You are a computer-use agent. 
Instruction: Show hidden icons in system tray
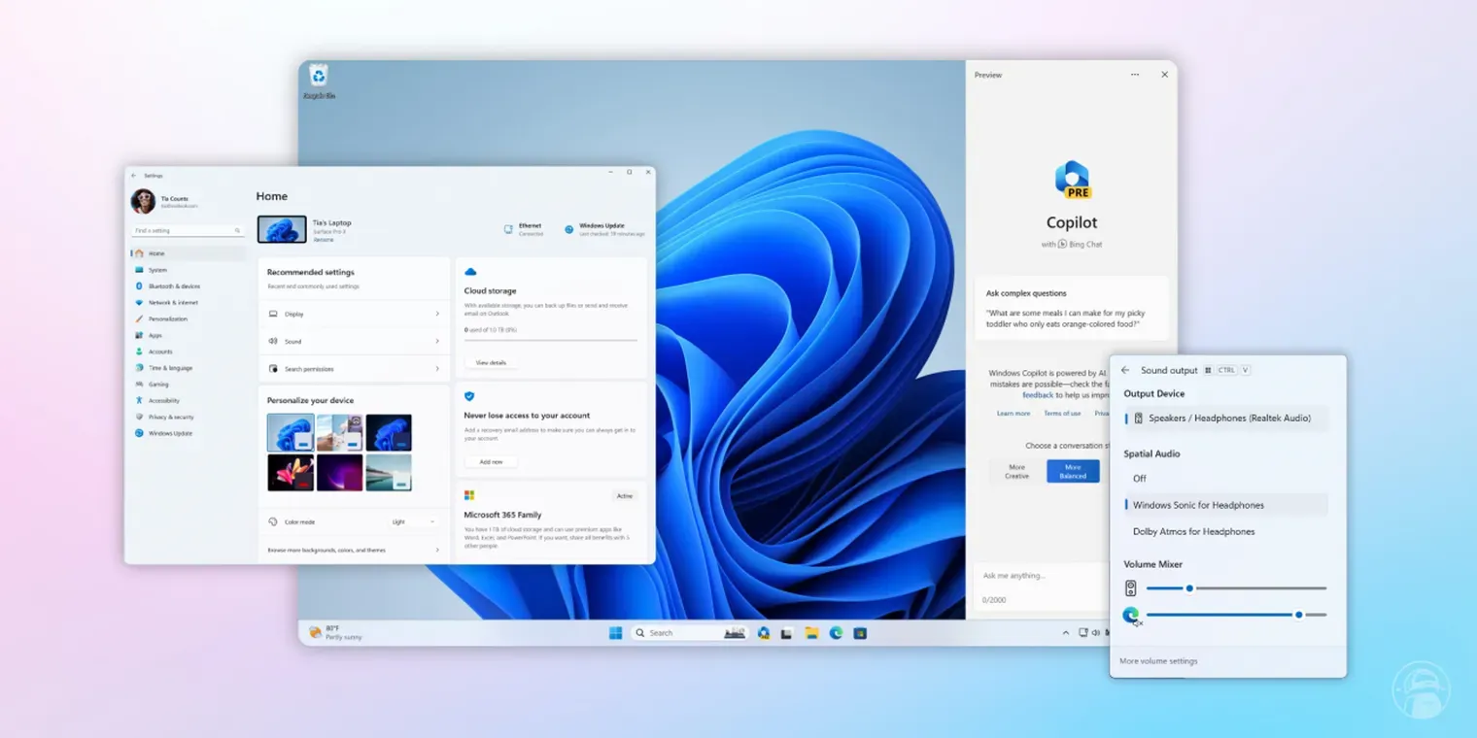1066,633
